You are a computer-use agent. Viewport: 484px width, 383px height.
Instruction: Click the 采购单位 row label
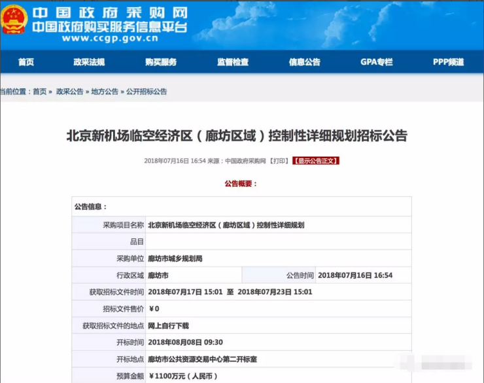[x=130, y=258]
